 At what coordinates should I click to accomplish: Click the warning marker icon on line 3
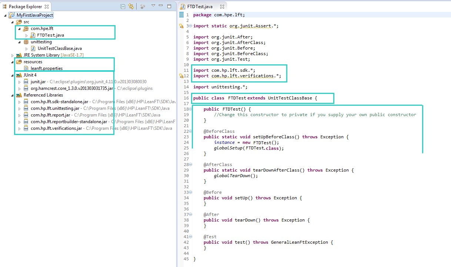tap(181, 26)
